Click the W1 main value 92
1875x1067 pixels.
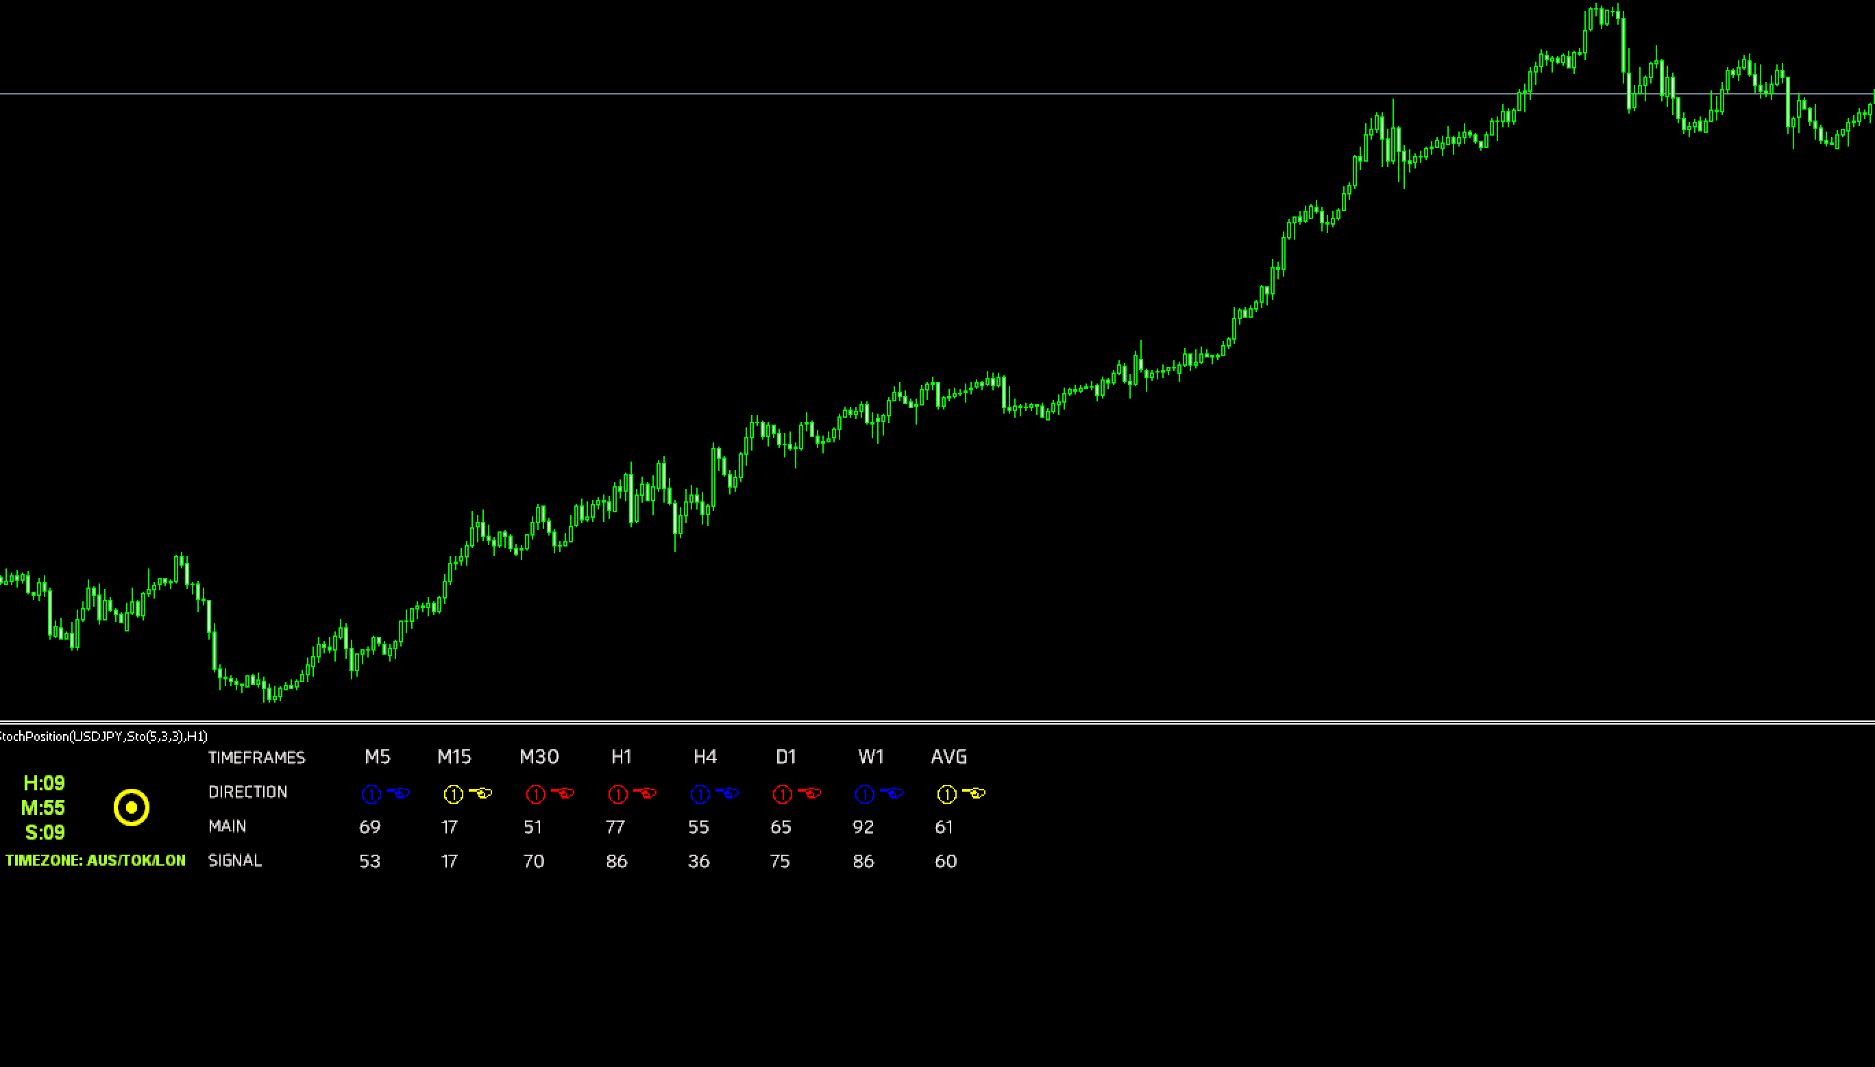pos(863,827)
